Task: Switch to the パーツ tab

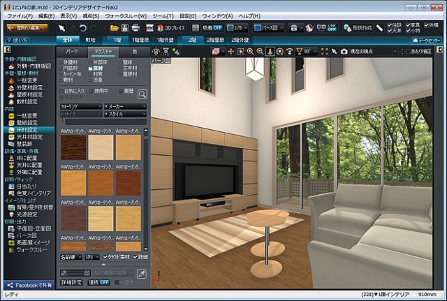Action: pos(72,52)
